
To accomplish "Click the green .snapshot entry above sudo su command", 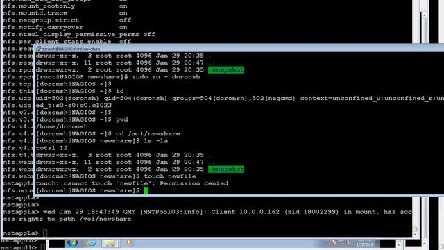I will pos(226,70).
